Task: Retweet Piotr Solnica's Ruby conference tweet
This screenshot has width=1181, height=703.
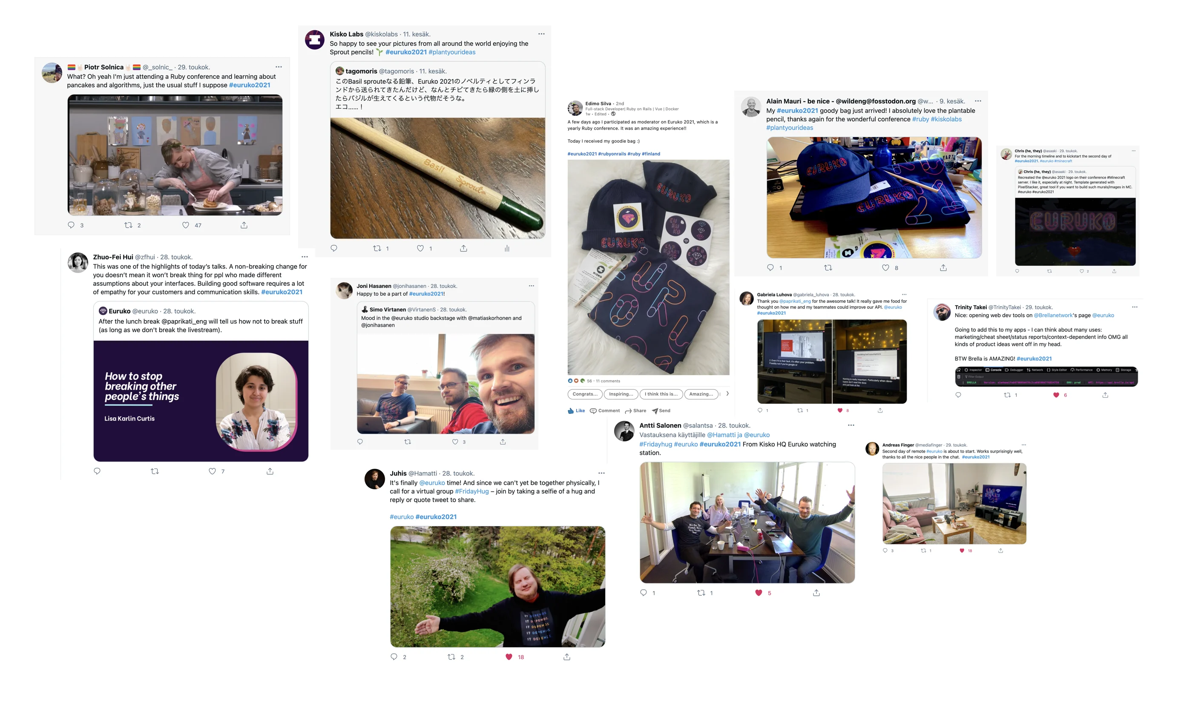Action: (x=128, y=225)
